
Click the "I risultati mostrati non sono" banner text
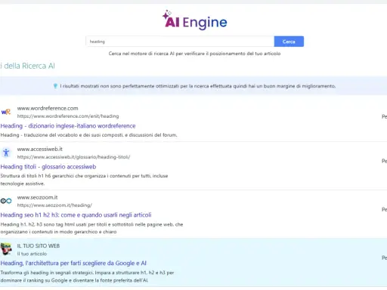click(x=198, y=86)
